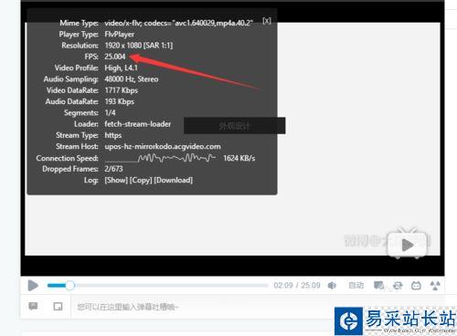The height and width of the screenshot is (336, 457).
Task: Toggle the loop playback icon
Action: tap(398, 286)
